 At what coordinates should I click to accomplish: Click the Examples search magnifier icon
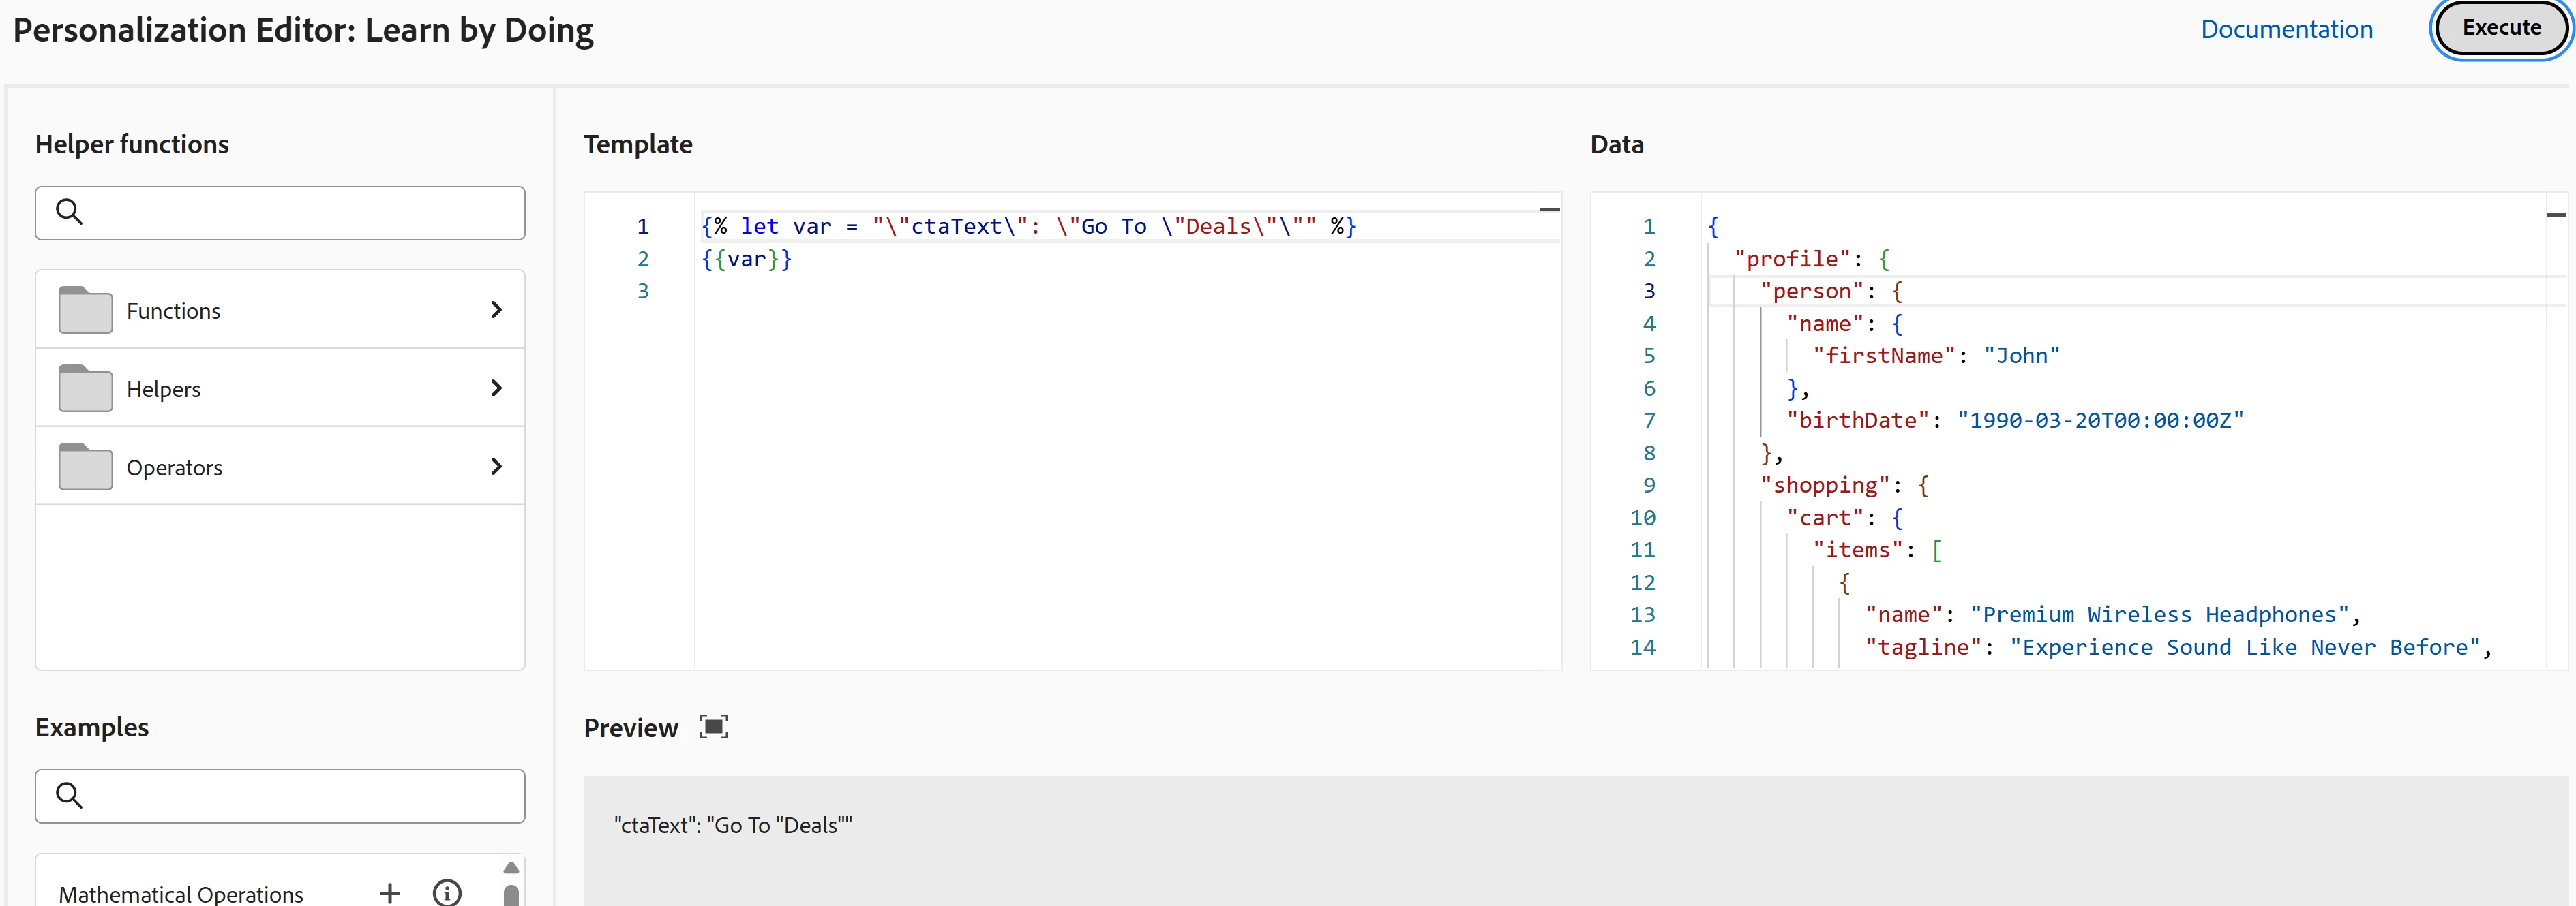coord(69,795)
